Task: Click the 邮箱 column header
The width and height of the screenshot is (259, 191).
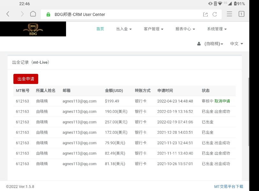Action: [67, 90]
